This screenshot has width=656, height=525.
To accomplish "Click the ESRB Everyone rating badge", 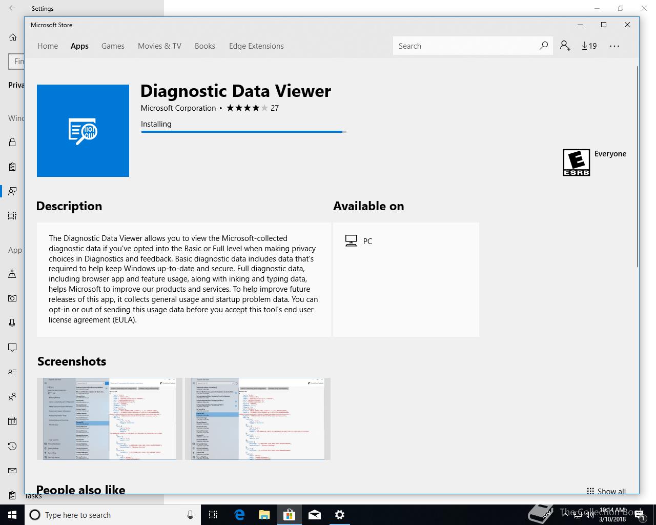I will click(577, 163).
